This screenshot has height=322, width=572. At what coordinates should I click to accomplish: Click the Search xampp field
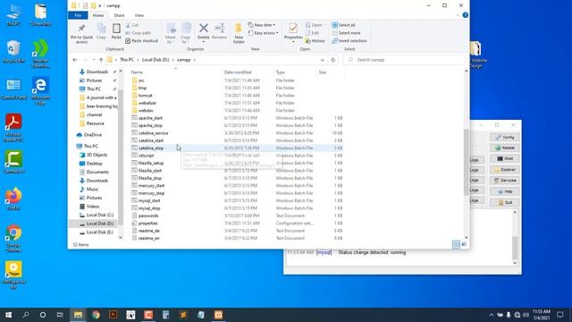(x=404, y=60)
